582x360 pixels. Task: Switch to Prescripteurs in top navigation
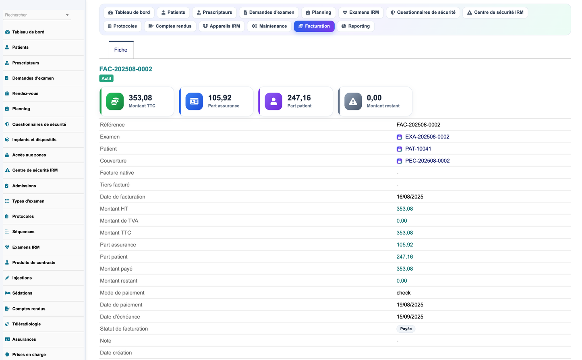pyautogui.click(x=214, y=12)
